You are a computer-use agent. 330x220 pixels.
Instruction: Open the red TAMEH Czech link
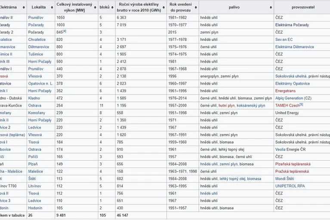point(287,106)
